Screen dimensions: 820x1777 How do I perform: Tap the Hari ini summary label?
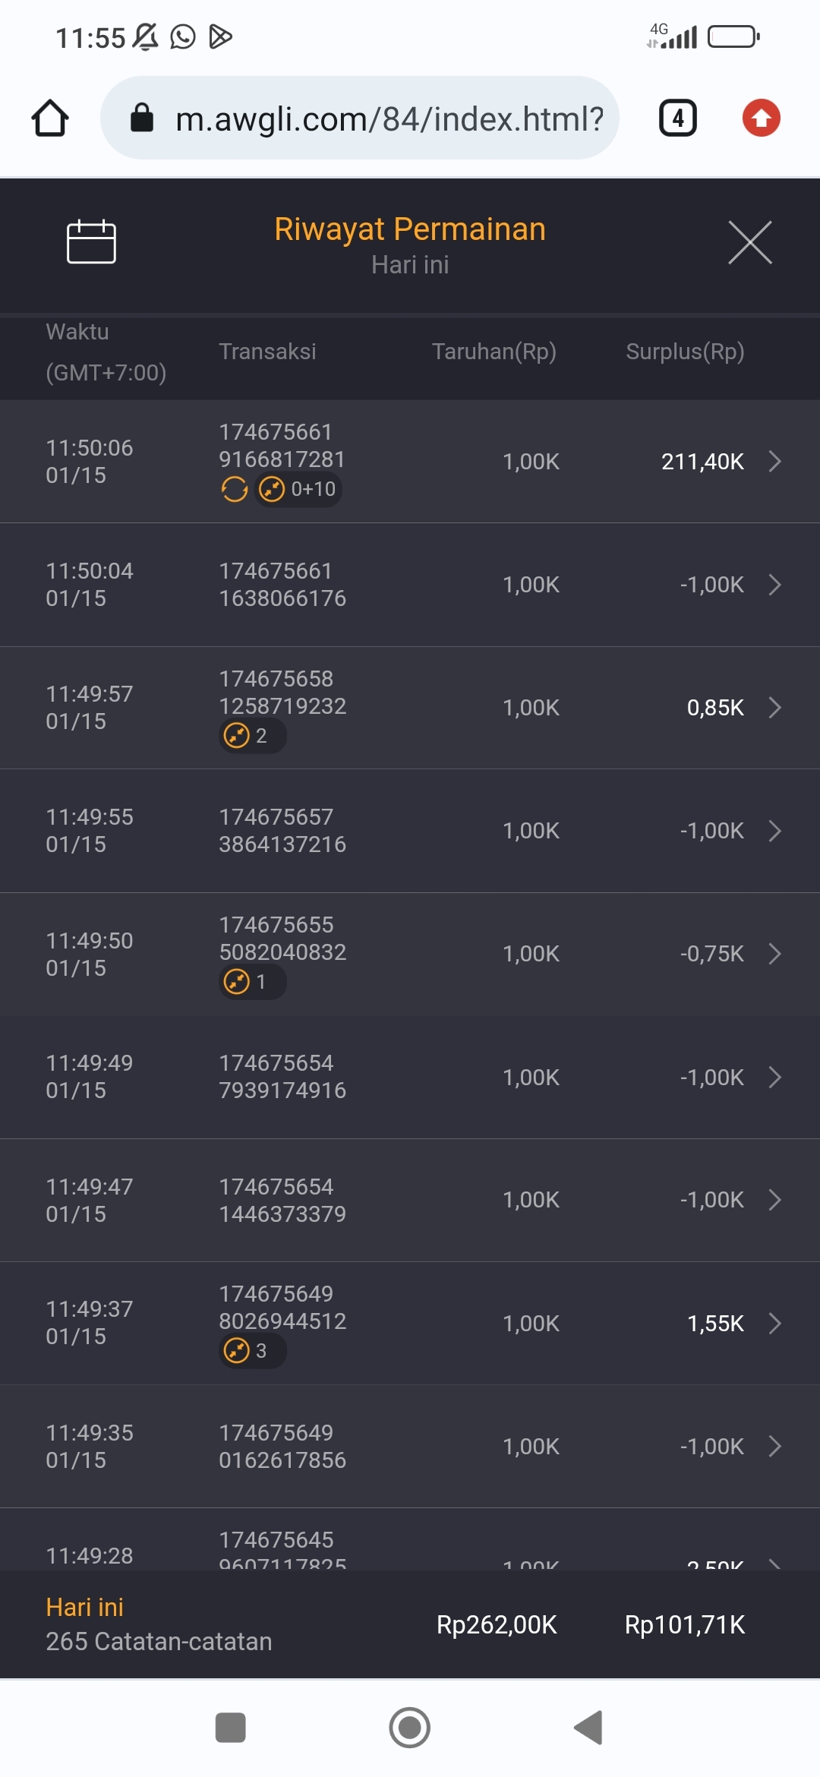(85, 1607)
